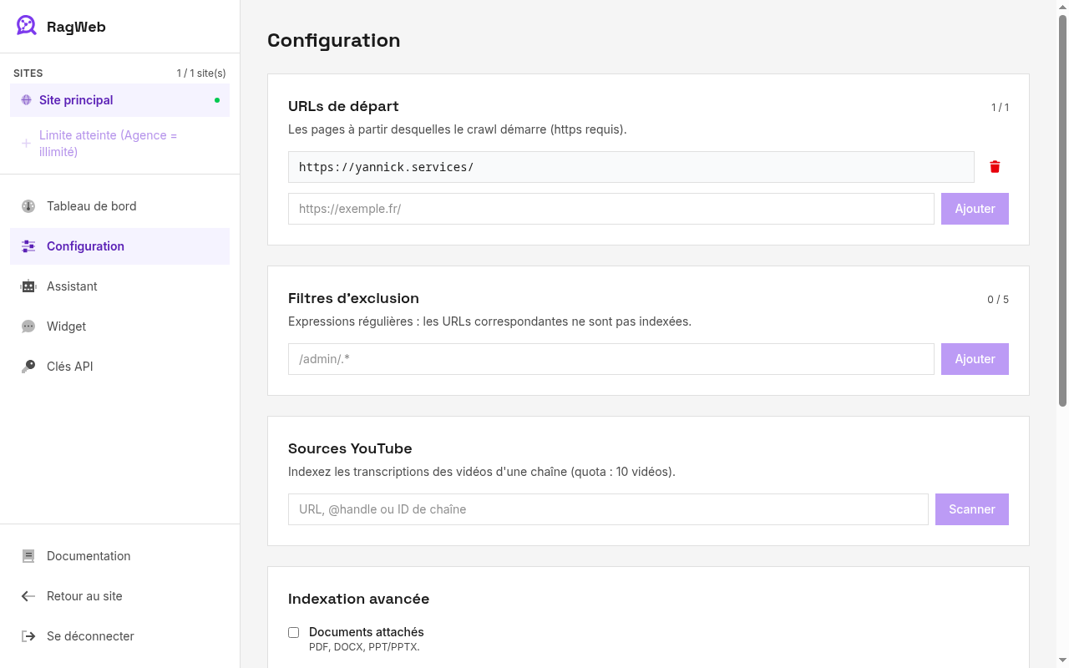Open the Widget section

[119, 326]
